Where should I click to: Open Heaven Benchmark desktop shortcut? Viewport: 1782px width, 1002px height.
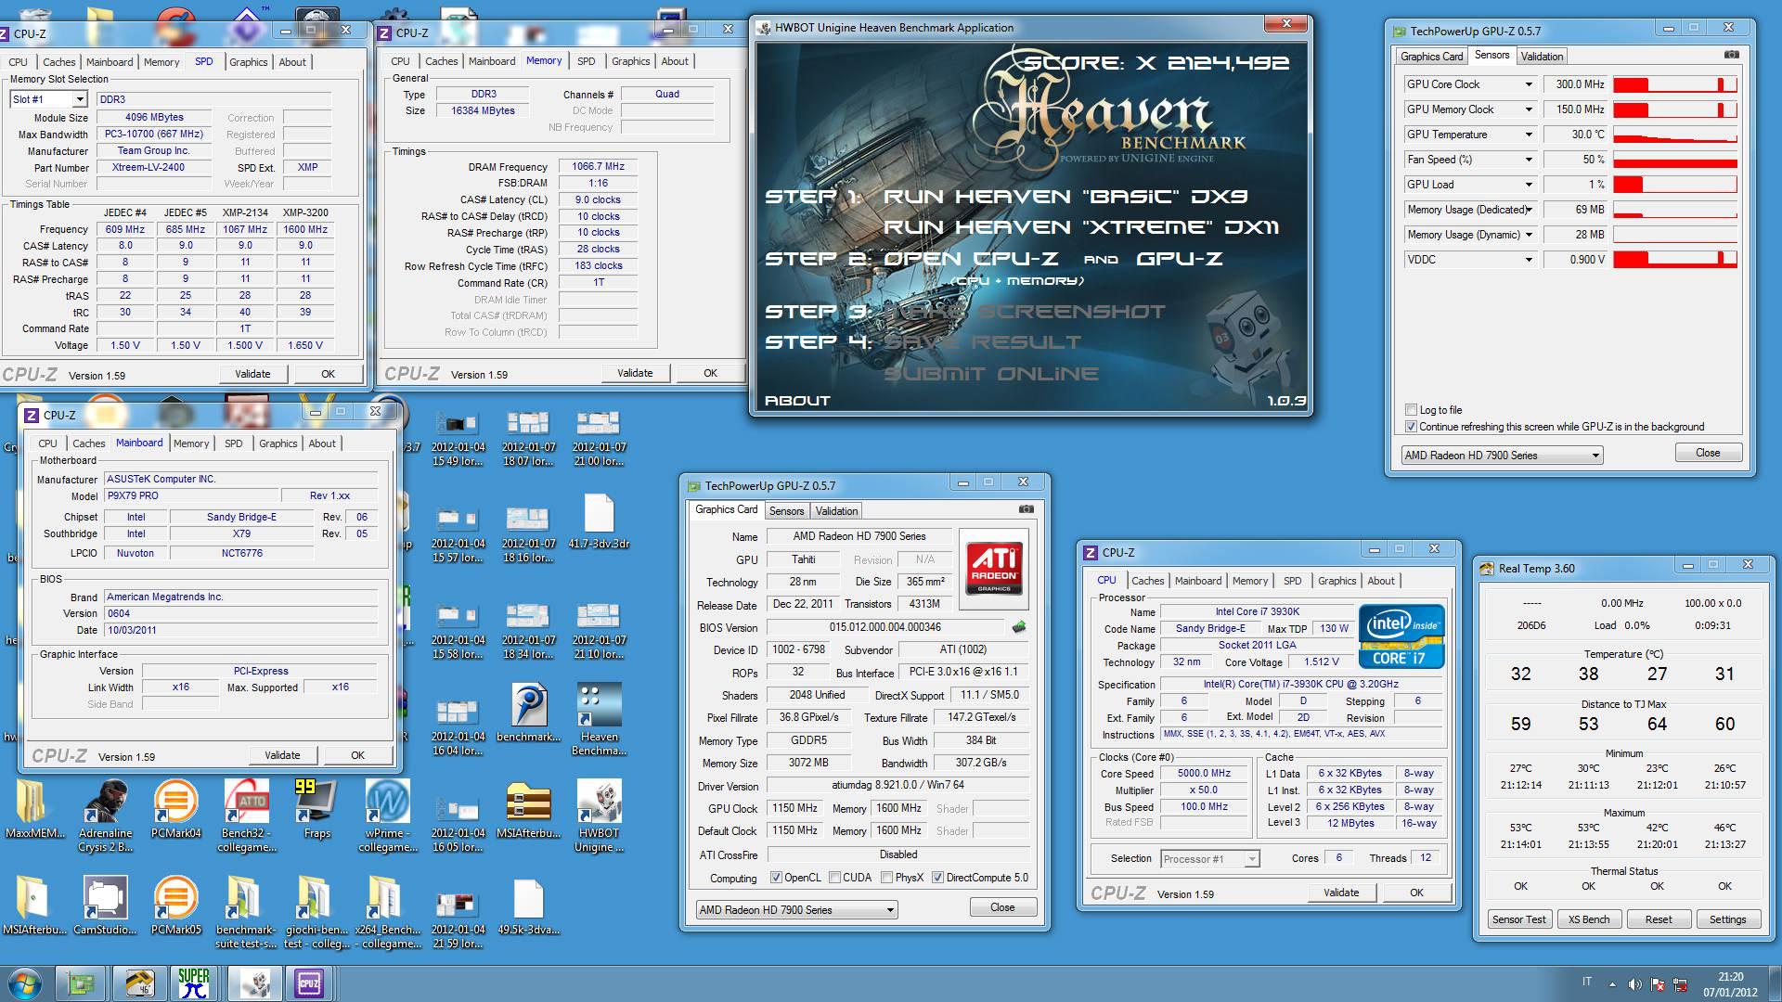pyautogui.click(x=599, y=719)
